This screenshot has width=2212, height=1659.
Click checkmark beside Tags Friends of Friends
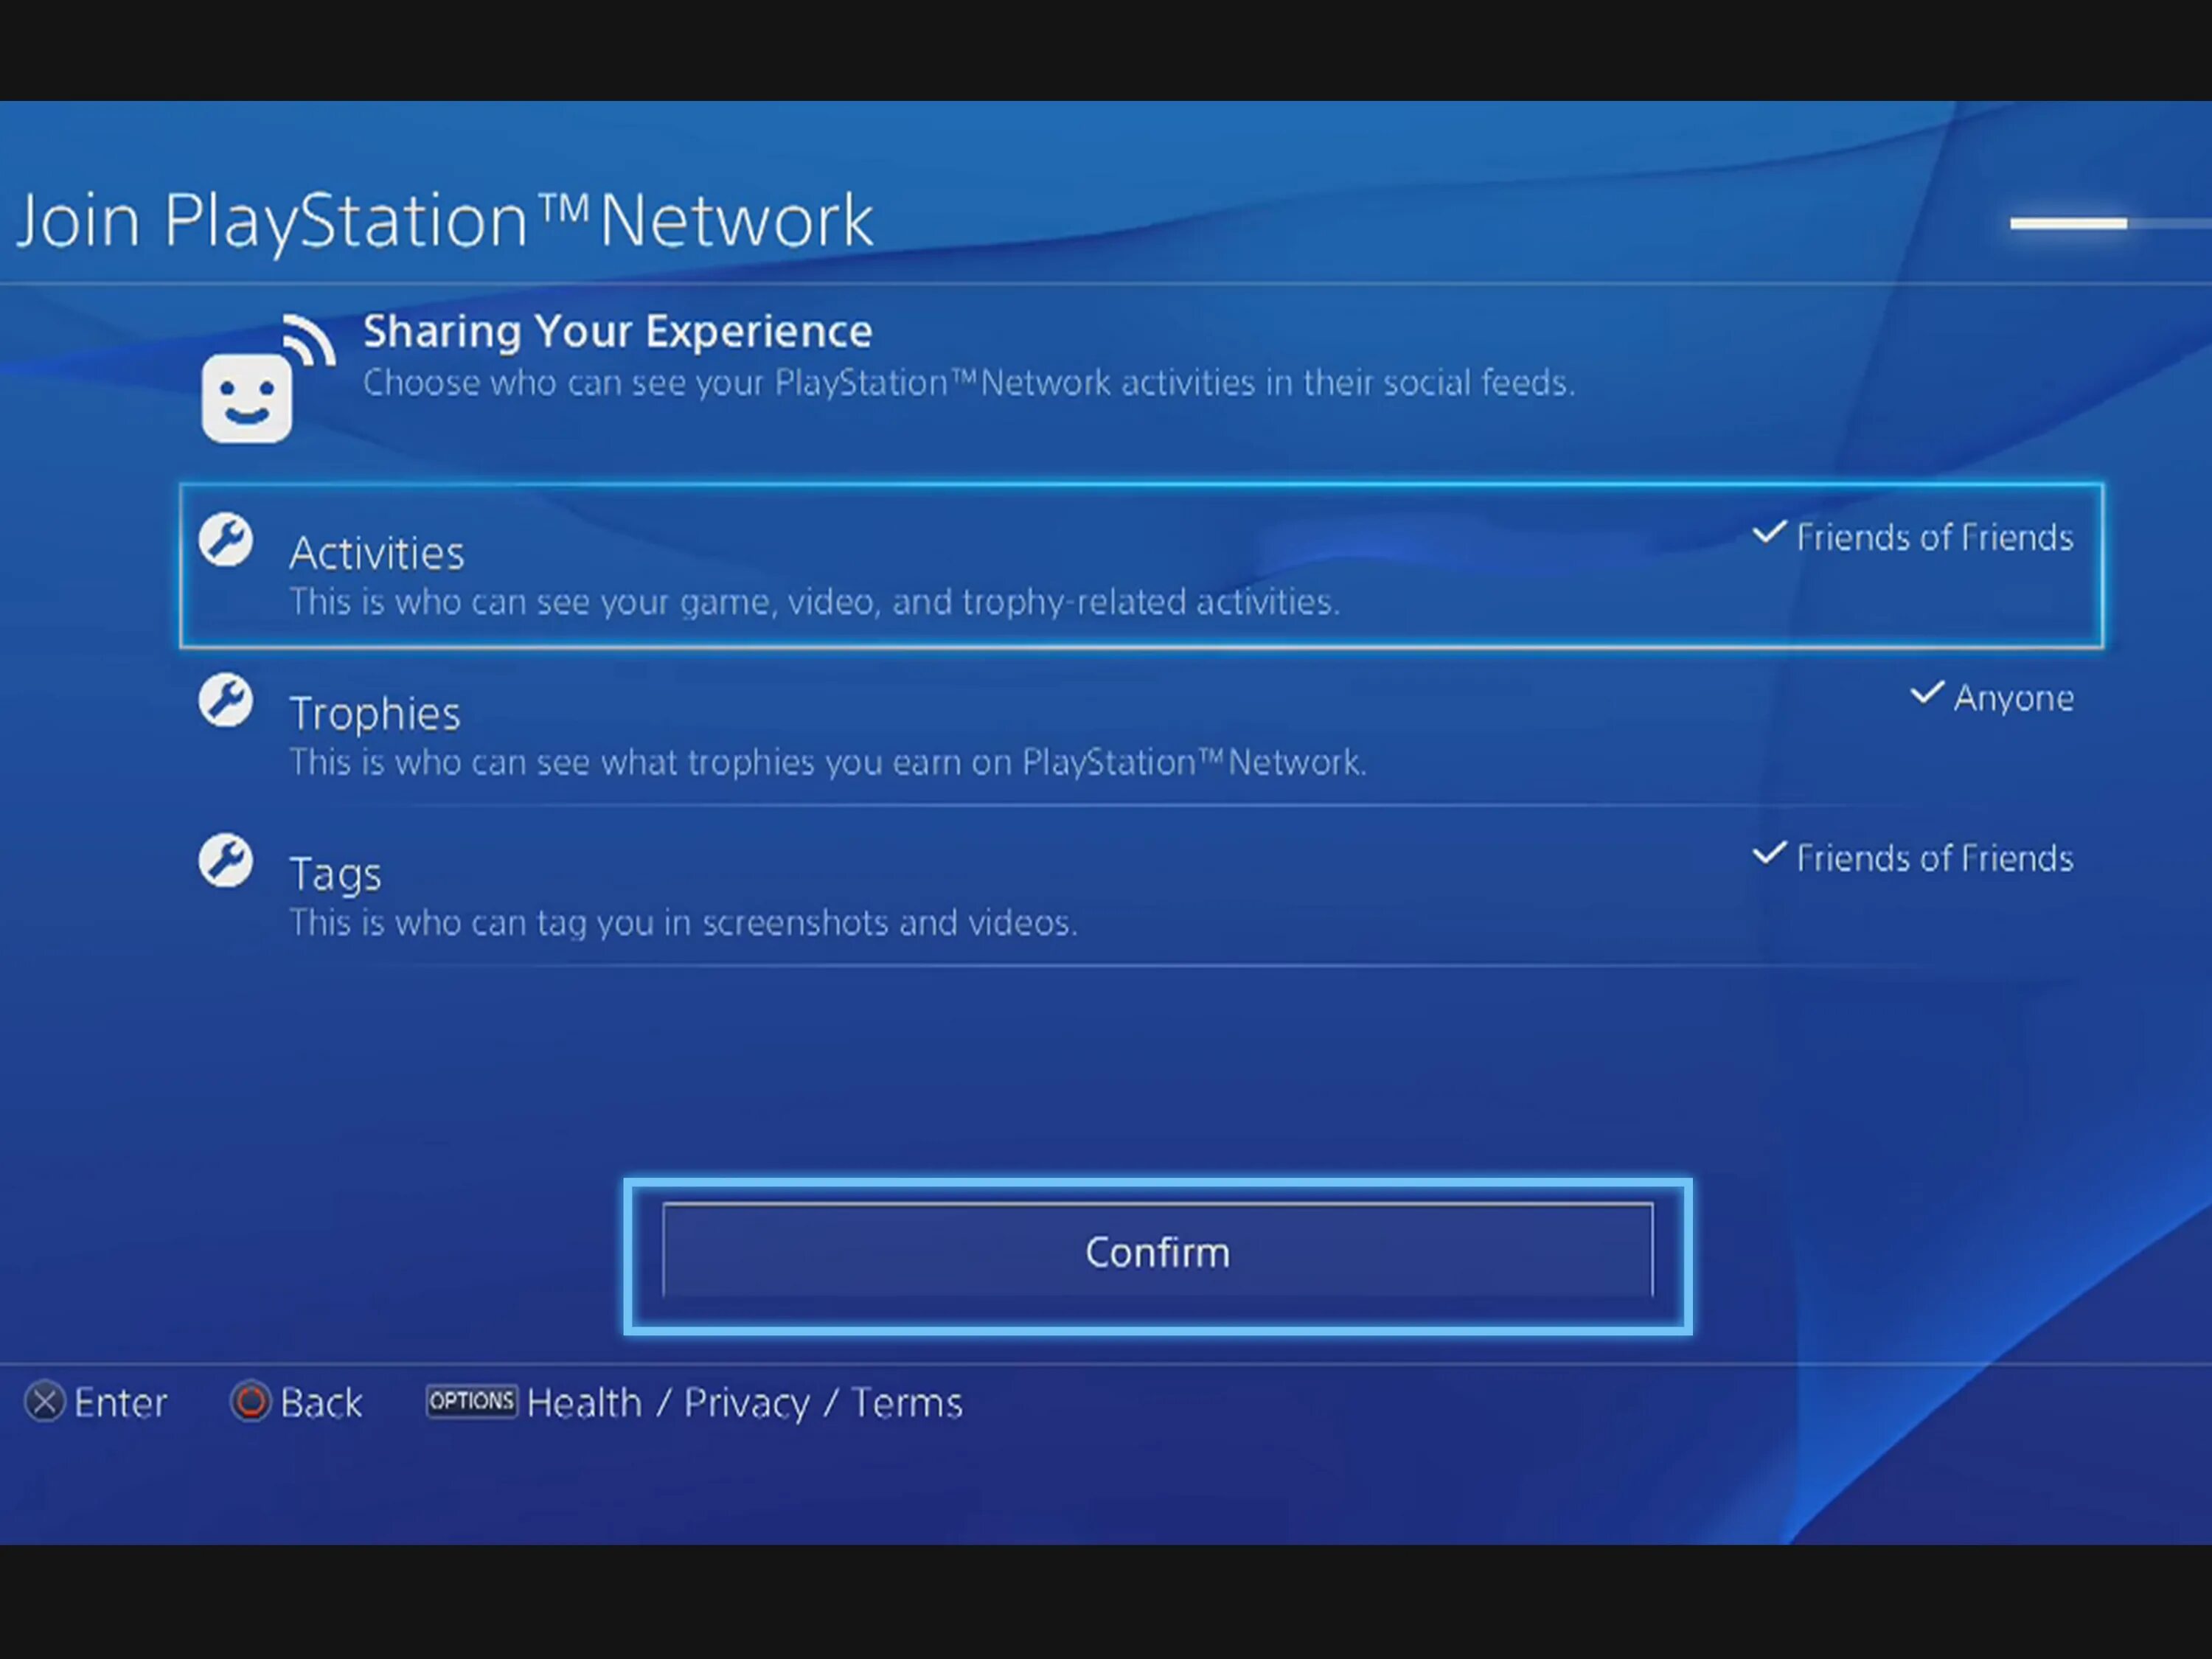point(1769,853)
